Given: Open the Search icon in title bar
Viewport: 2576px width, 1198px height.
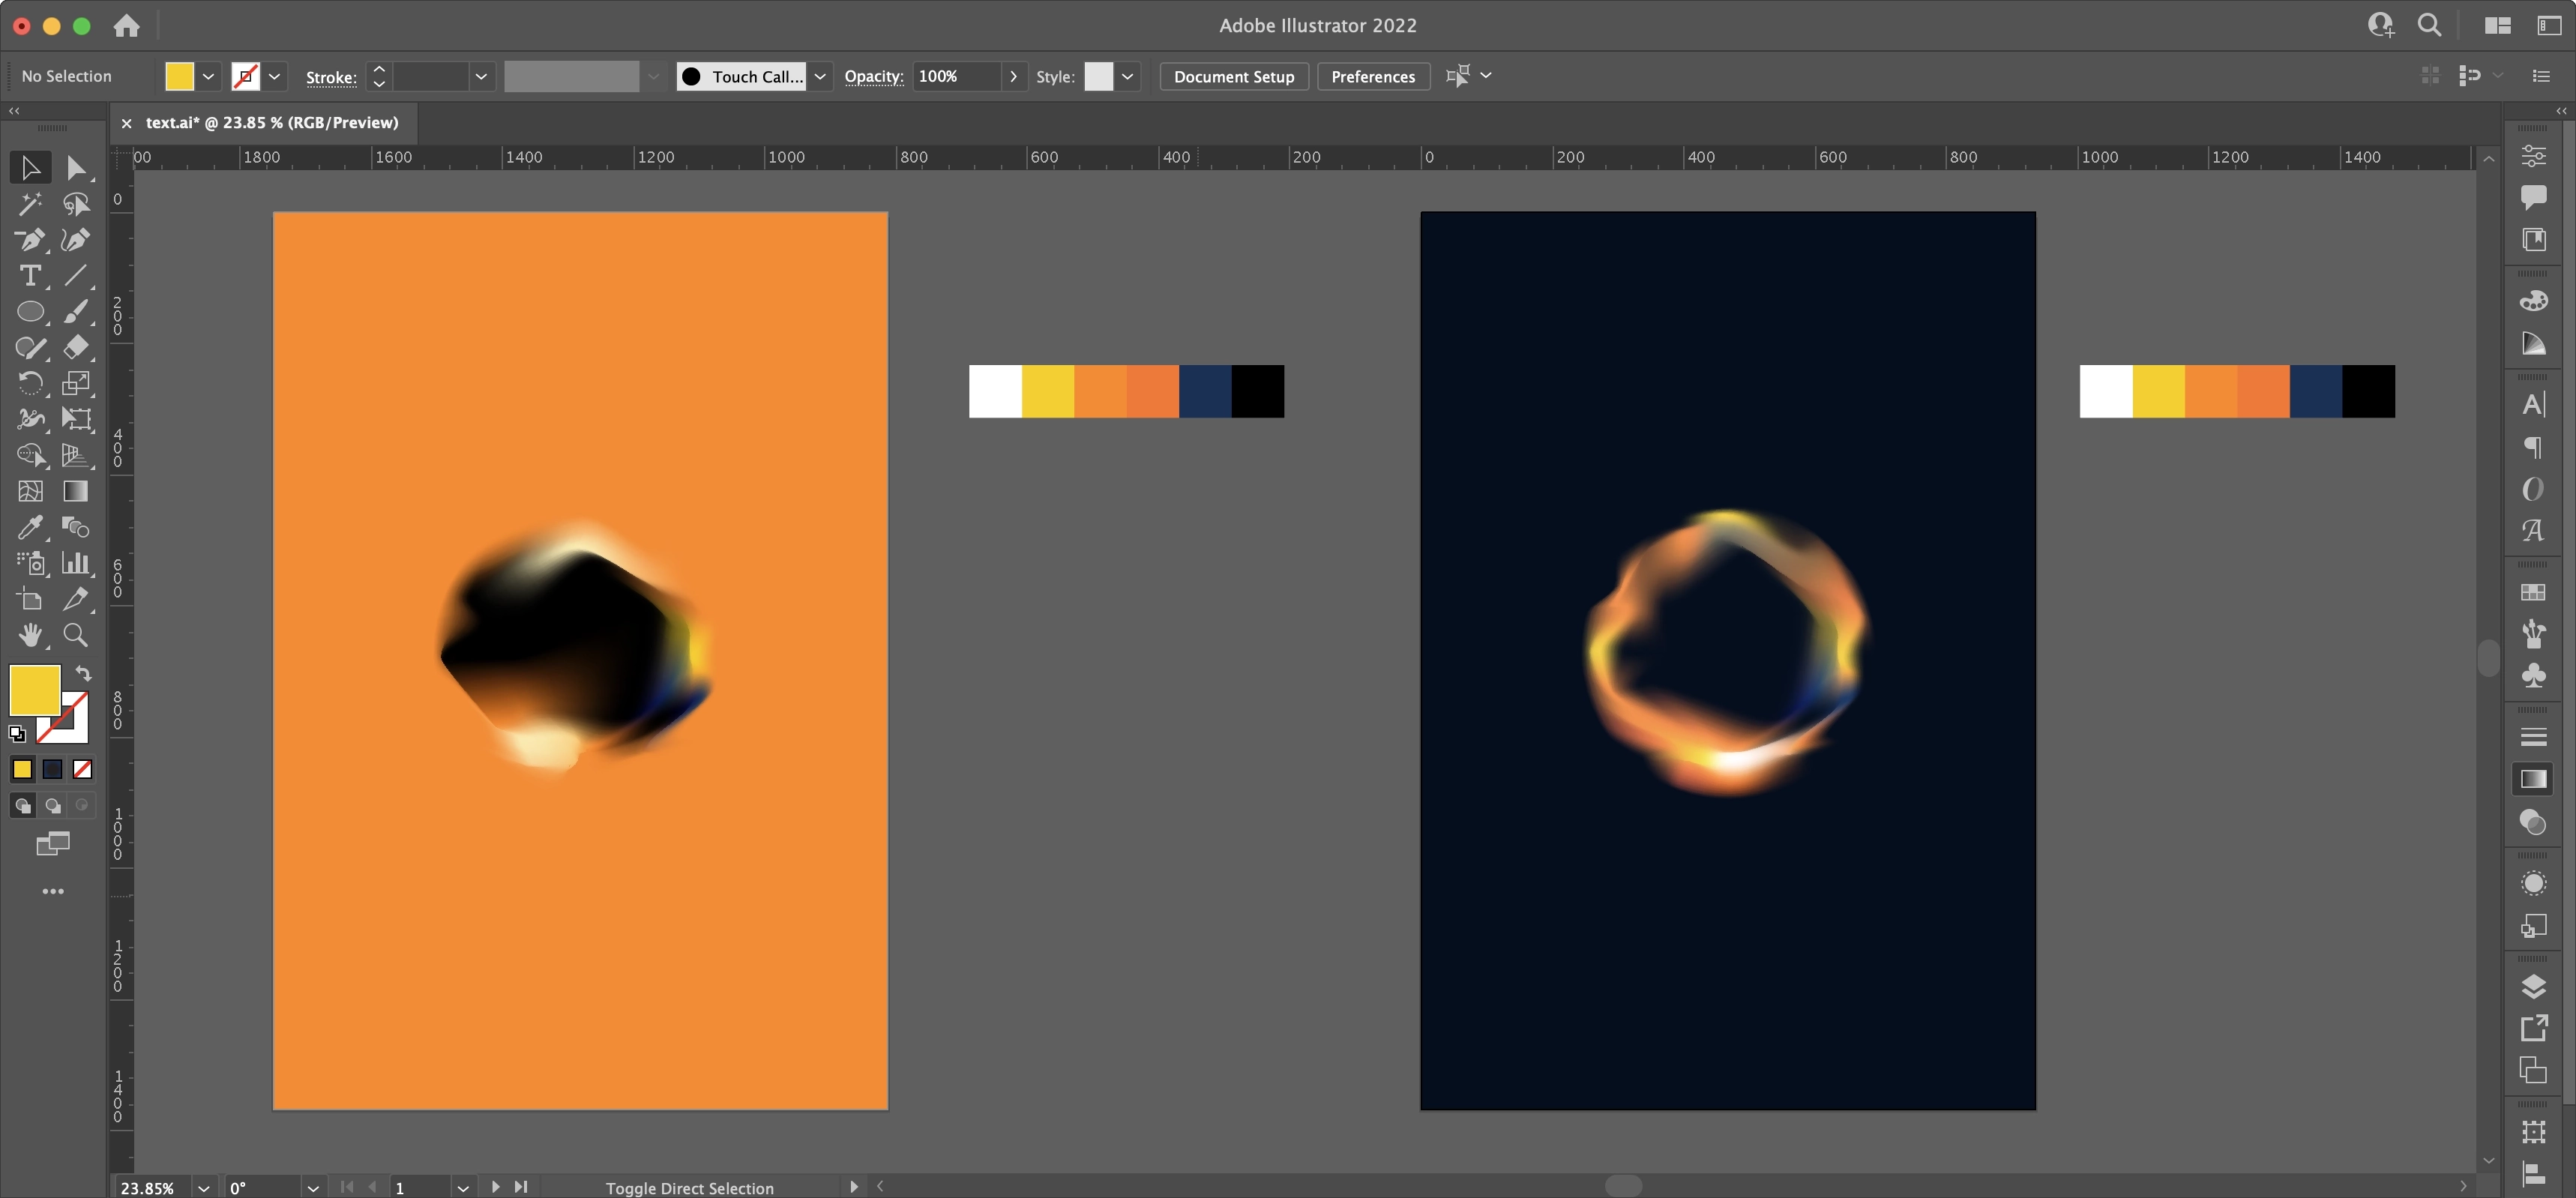Looking at the screenshot, I should pyautogui.click(x=2429, y=25).
